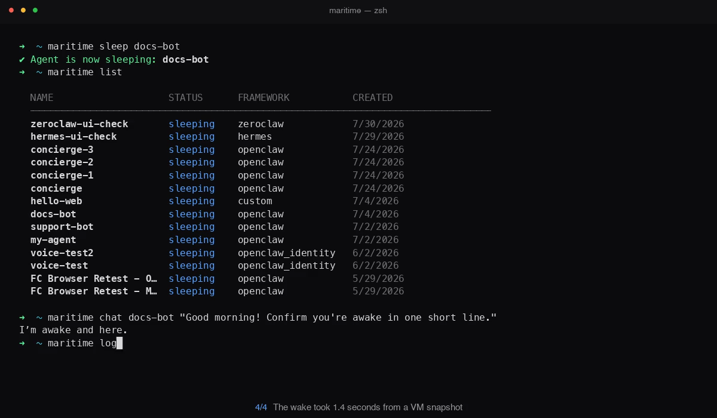This screenshot has height=418, width=717.
Task: Click the 4/4 step counter in caption
Action: tap(261, 407)
